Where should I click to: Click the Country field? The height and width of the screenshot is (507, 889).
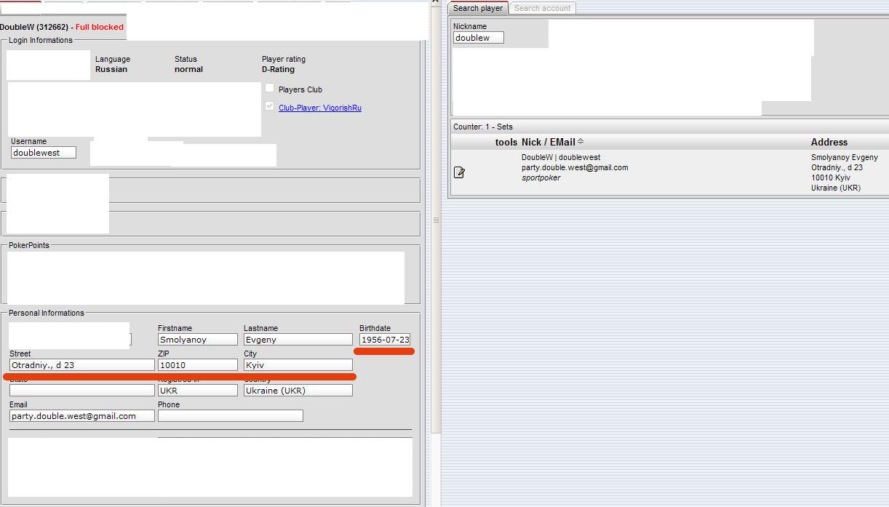(298, 391)
